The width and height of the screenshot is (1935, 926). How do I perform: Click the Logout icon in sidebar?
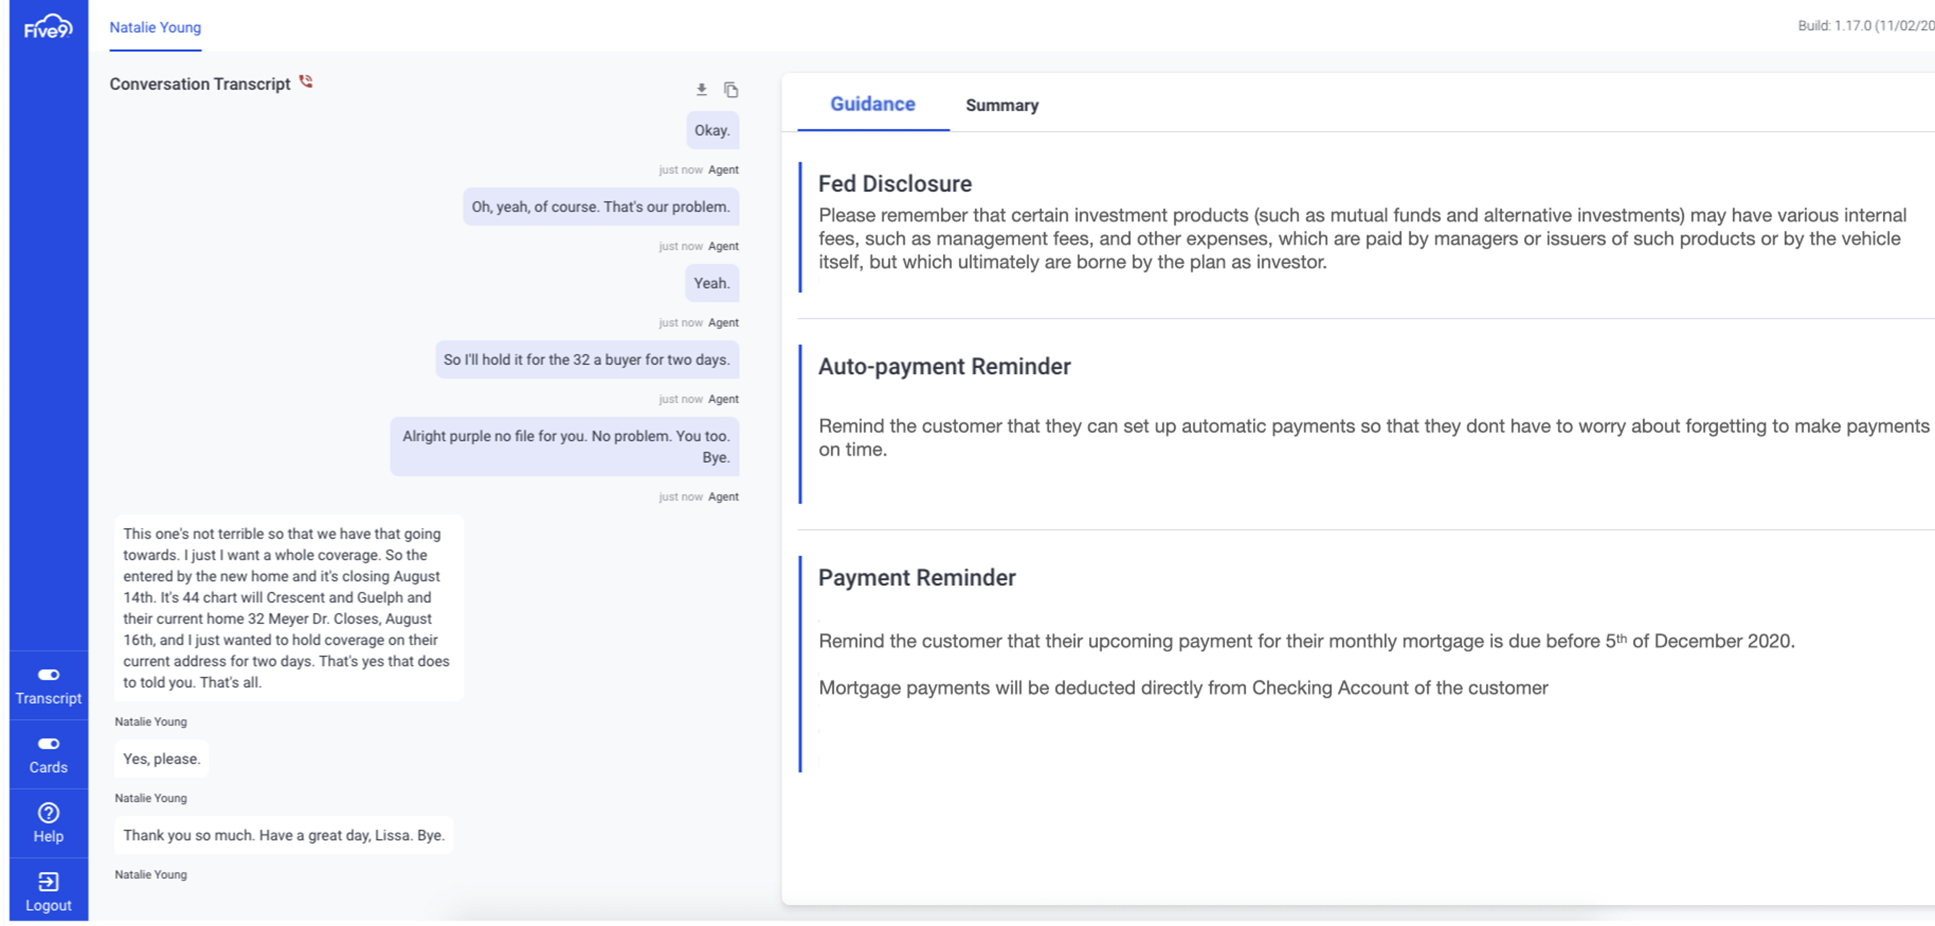(48, 882)
